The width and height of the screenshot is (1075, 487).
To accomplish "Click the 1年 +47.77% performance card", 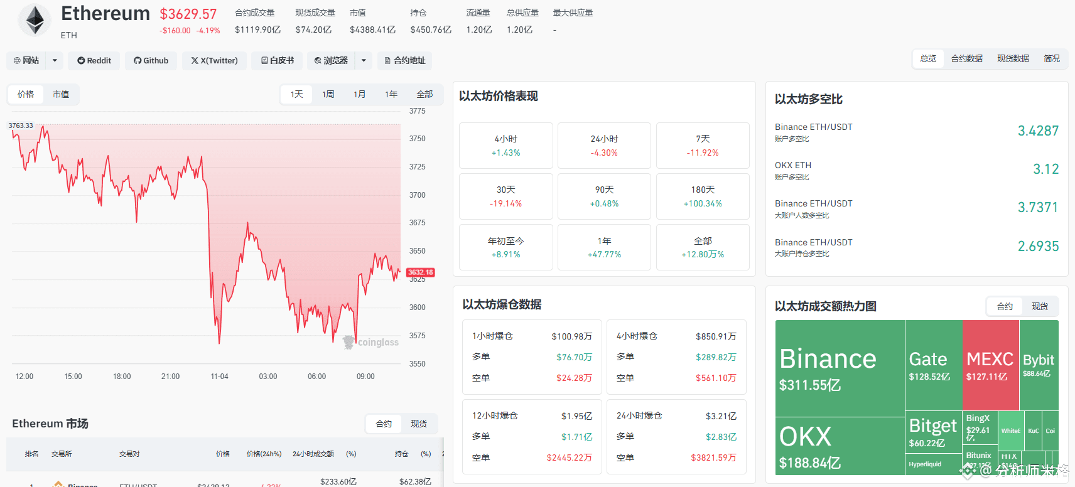I will point(604,247).
